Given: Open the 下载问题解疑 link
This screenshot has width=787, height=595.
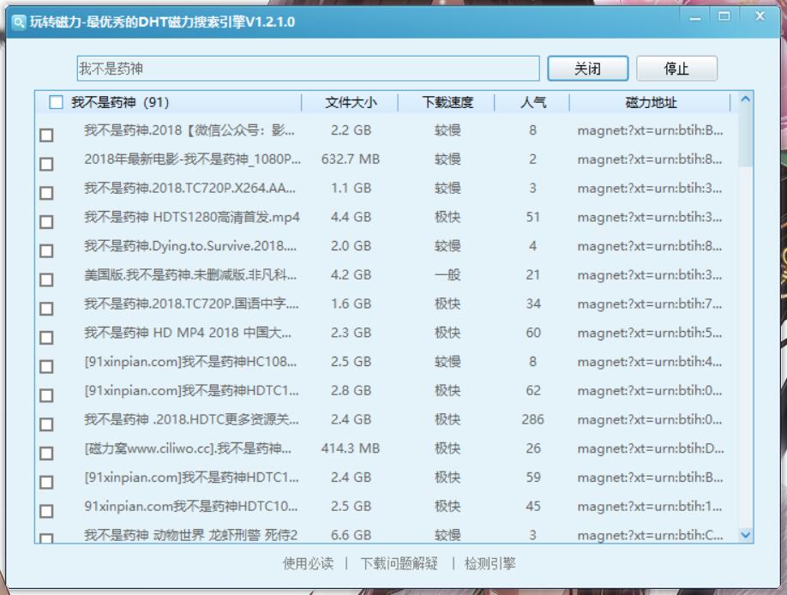Looking at the screenshot, I should (x=399, y=563).
